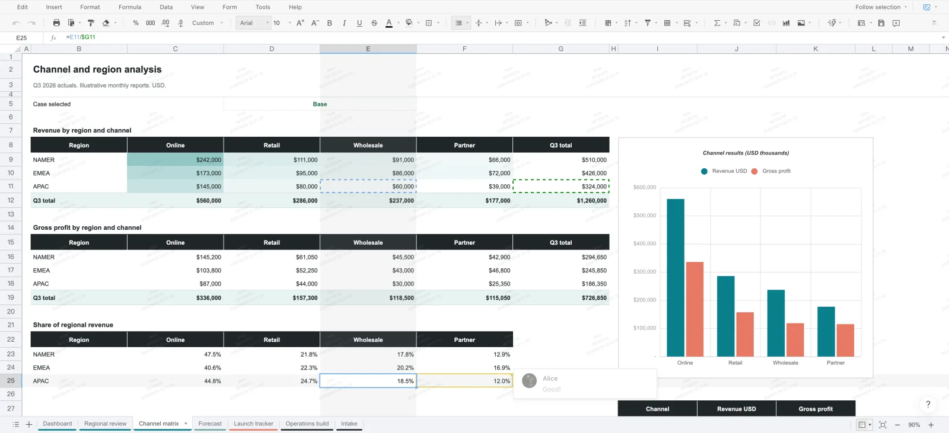949x433 pixels.
Task: Open the Launch tracker sheet tab
Action: tap(253, 424)
